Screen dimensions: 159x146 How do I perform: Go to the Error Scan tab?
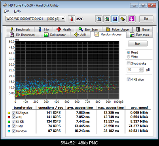[x=88, y=29]
